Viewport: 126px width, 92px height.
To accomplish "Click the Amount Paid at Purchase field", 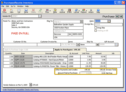I will (x=85, y=73).
